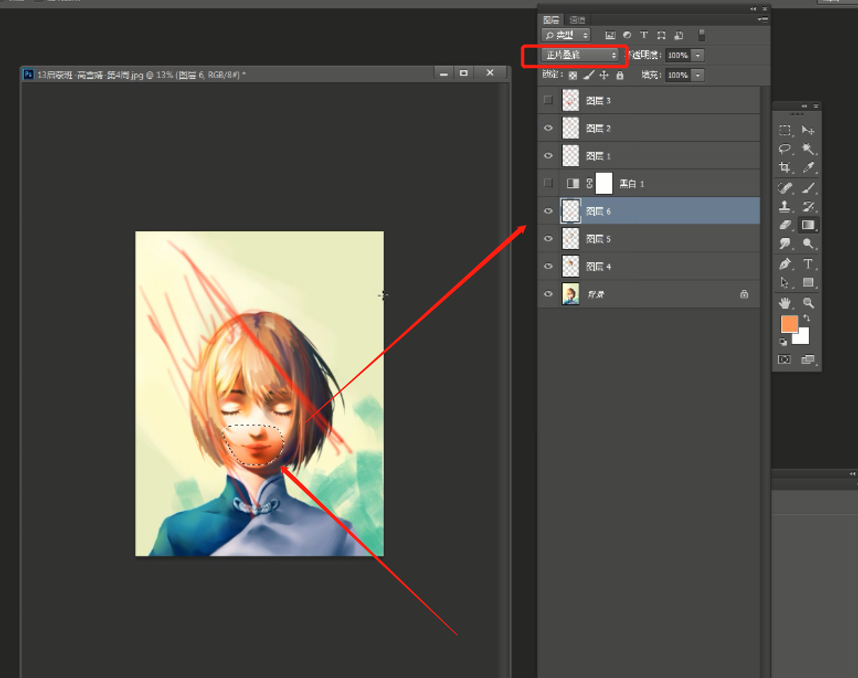Select the Eyedropper tool

(808, 167)
